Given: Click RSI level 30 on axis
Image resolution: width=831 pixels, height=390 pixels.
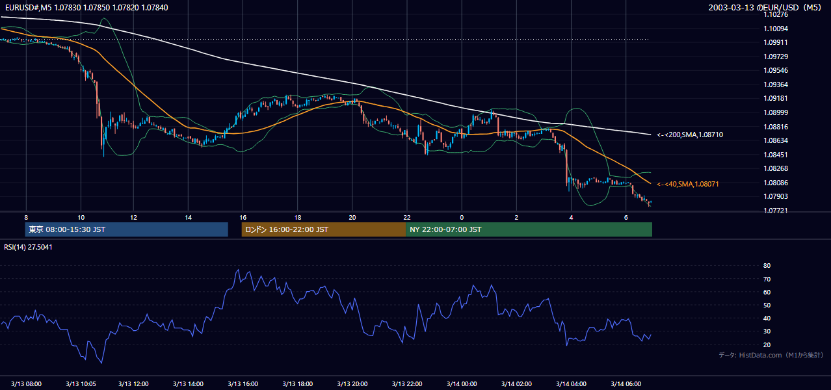Looking at the screenshot, I should tap(767, 331).
